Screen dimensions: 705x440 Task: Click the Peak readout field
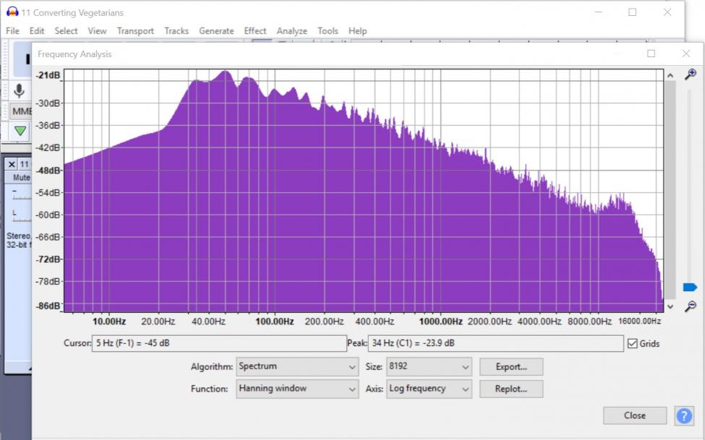coord(495,343)
